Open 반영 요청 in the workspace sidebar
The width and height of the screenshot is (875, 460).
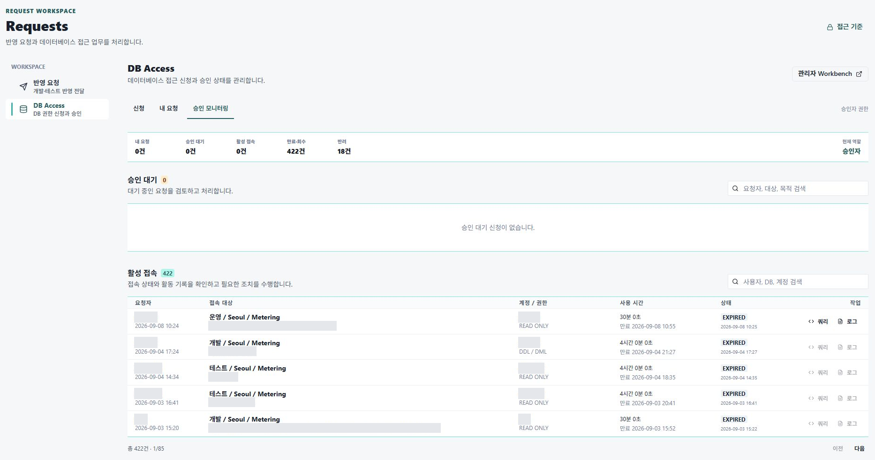57,86
